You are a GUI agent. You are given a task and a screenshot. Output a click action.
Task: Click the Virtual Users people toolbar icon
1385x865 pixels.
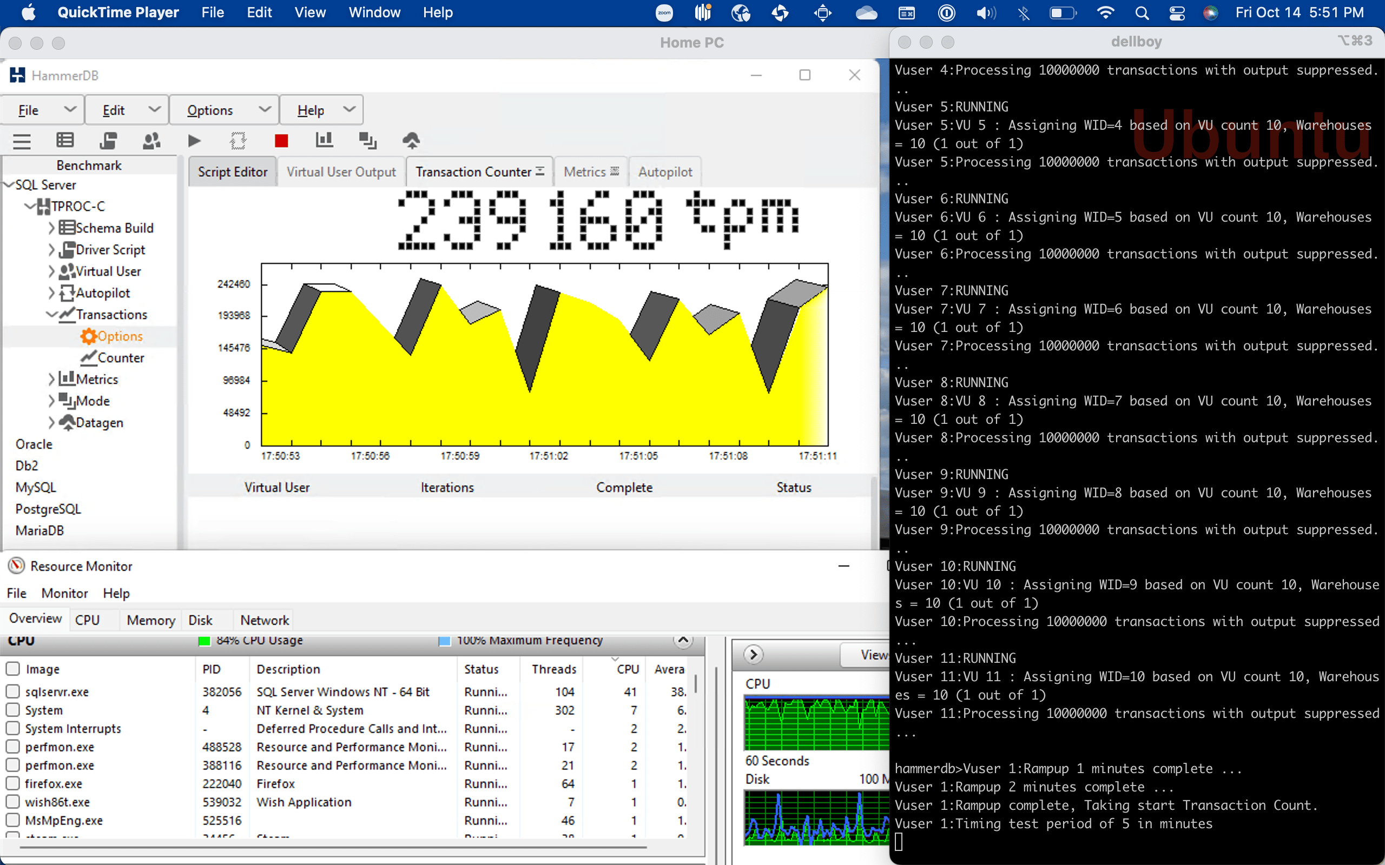[151, 141]
